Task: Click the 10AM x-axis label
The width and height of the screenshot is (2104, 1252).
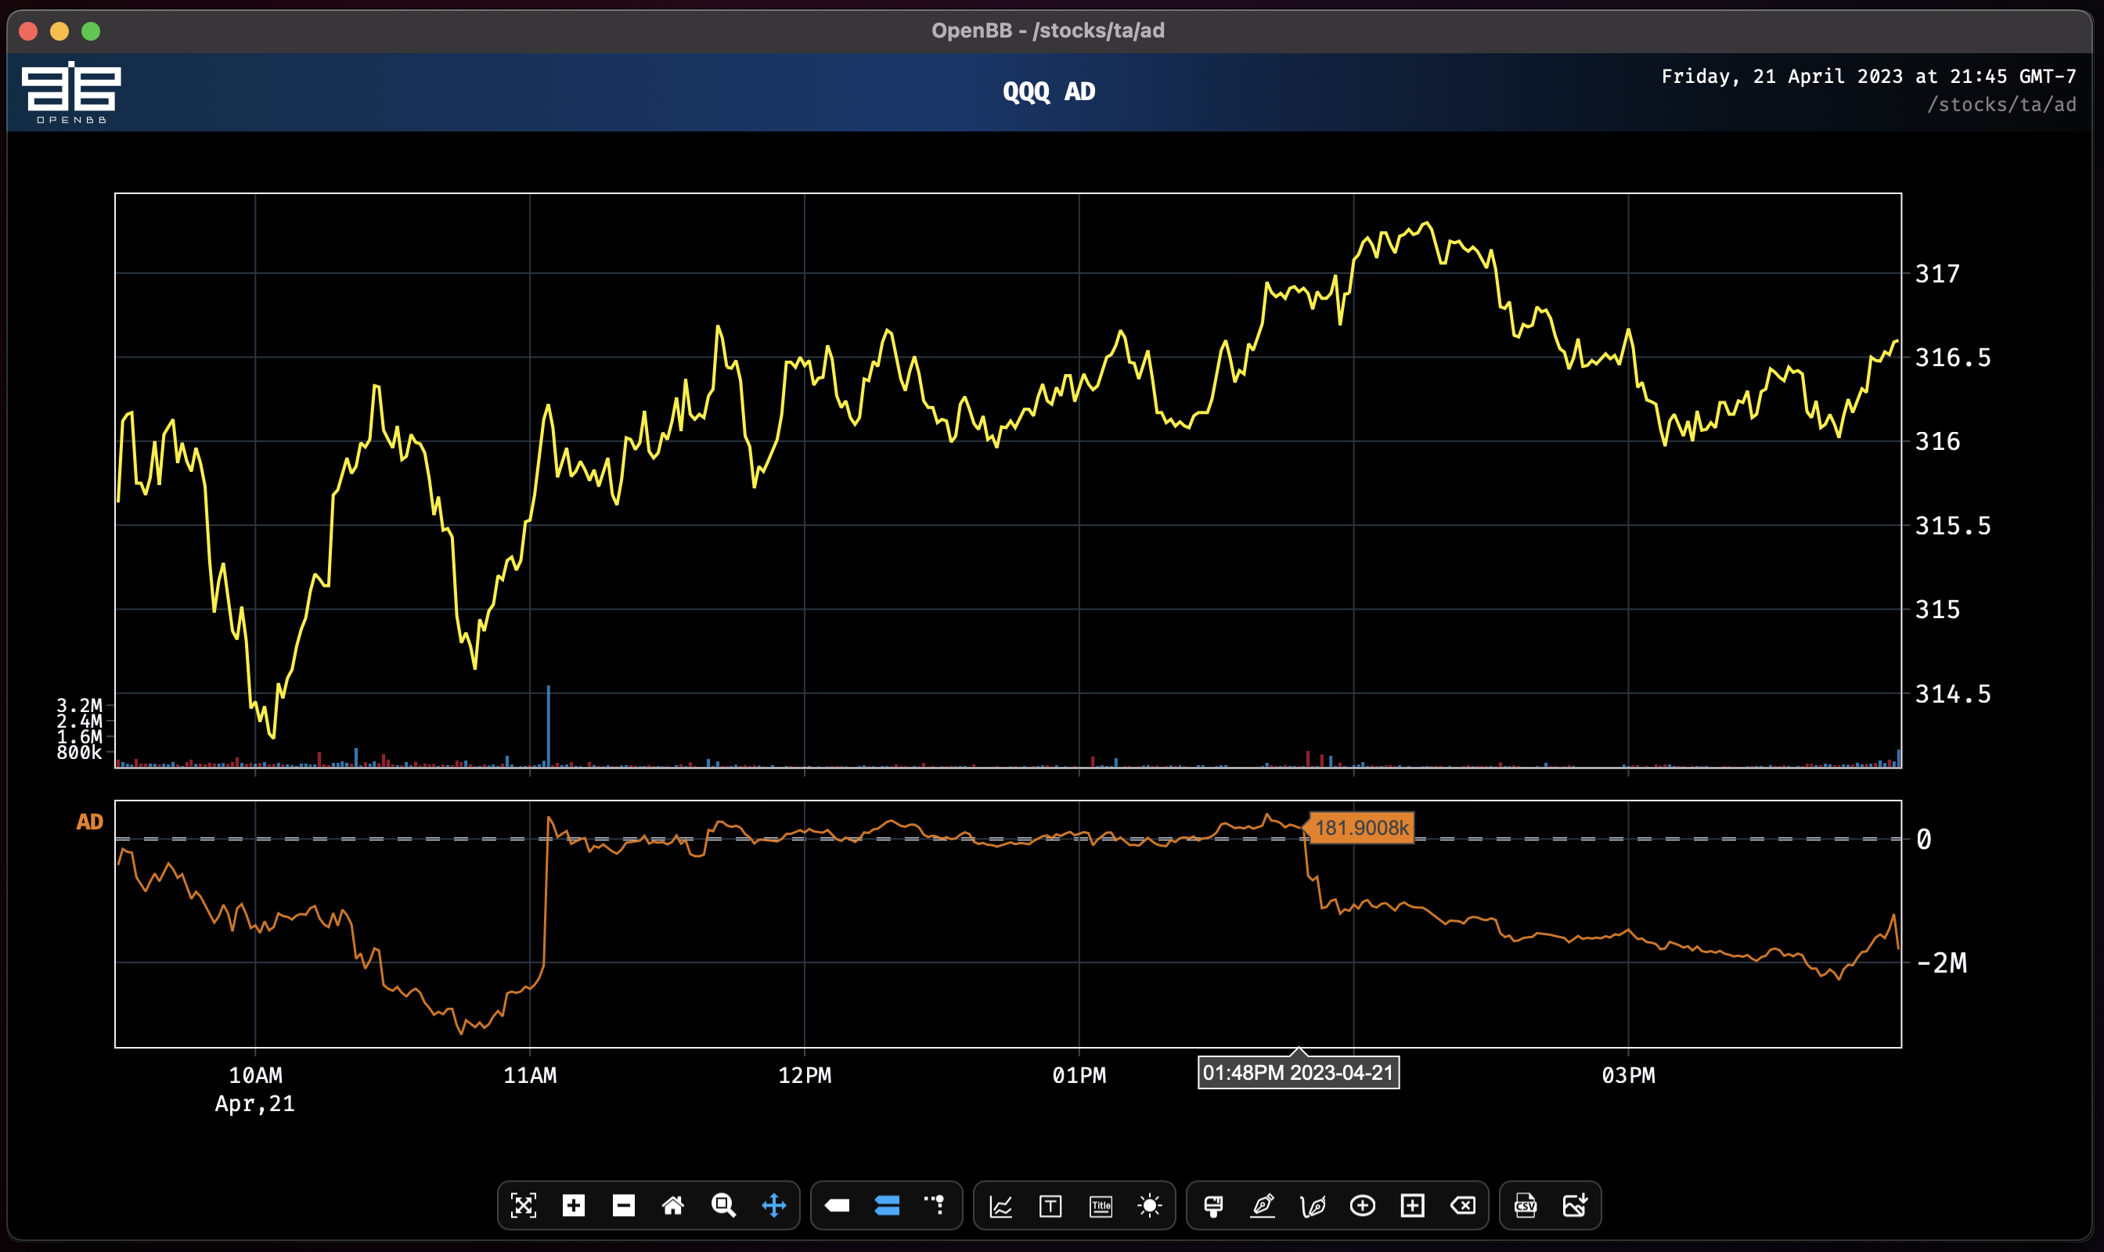Action: [x=256, y=1075]
